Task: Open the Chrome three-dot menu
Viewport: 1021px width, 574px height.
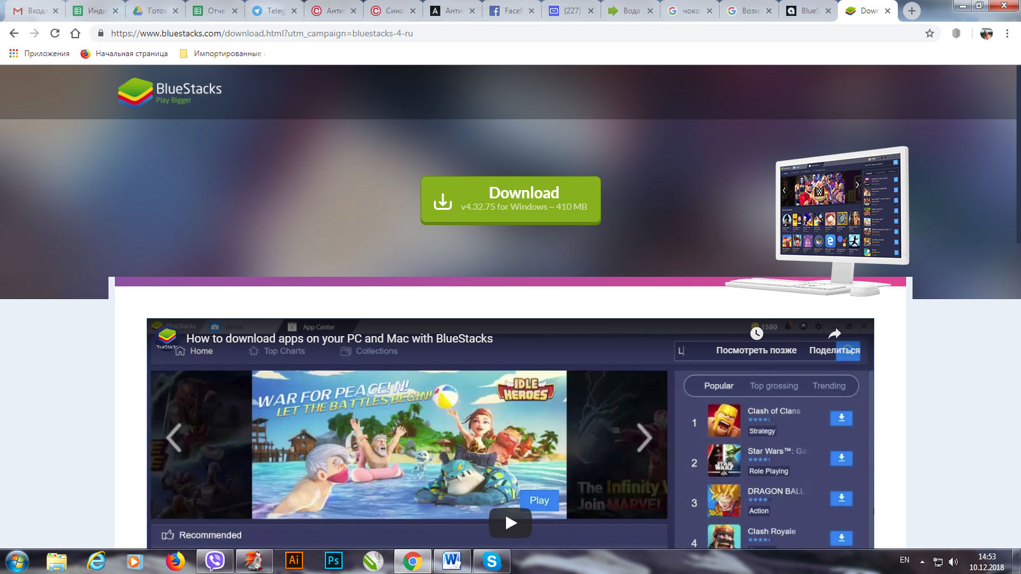Action: pos(1007,33)
